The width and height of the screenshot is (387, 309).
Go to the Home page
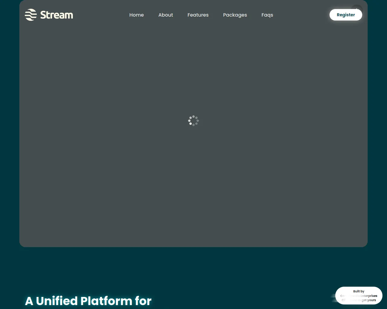(136, 15)
